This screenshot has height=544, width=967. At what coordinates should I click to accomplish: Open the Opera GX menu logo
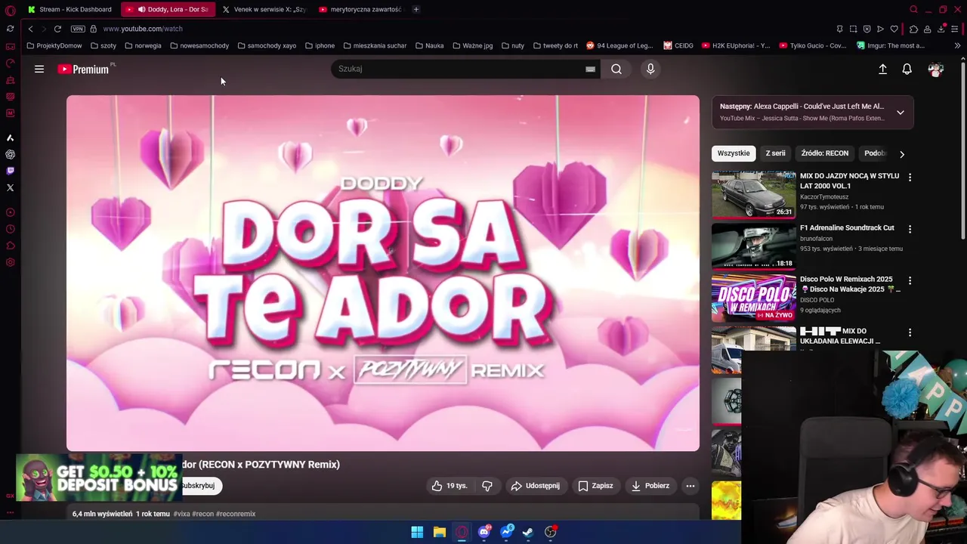tap(10, 10)
